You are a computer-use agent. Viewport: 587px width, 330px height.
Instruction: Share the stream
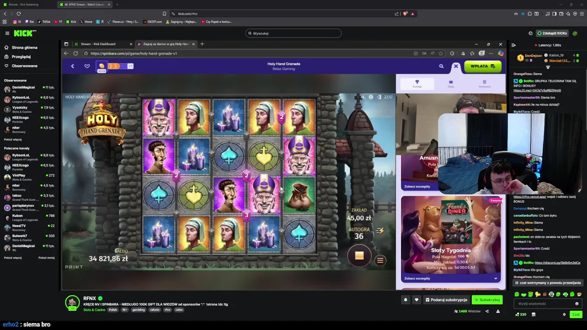pos(487,311)
